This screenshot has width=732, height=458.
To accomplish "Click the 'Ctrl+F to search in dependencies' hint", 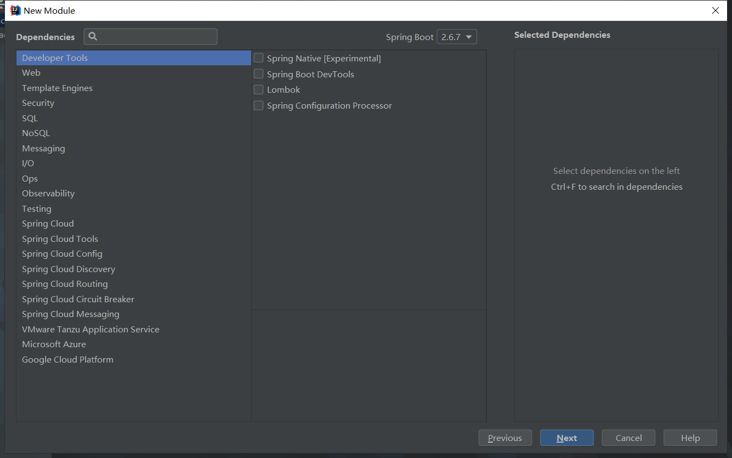I will pyautogui.click(x=616, y=186).
